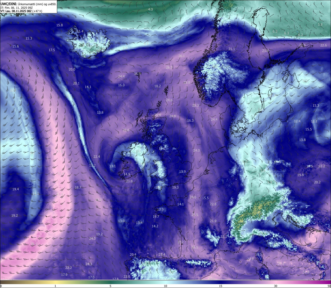The width and height of the screenshot is (331, 288).
Task: Select the 5.8 value label
Action: pyautogui.click(x=320, y=24)
